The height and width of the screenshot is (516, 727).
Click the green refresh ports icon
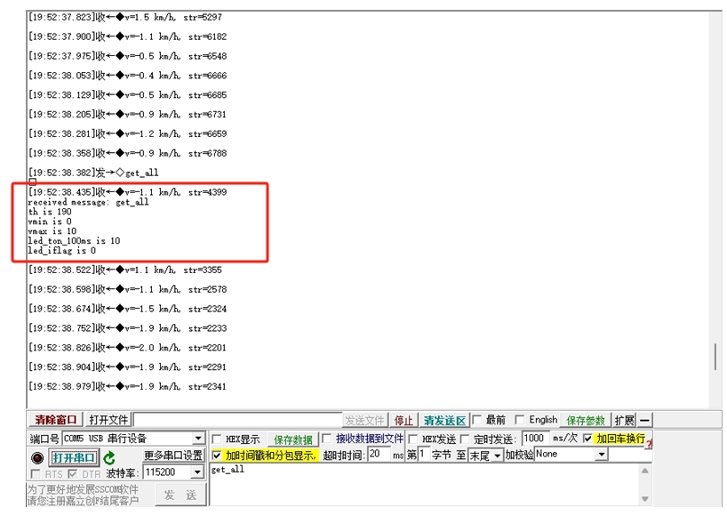[109, 457]
